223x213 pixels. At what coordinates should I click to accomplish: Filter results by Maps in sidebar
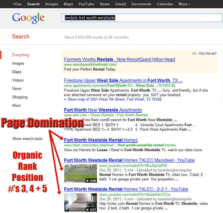[x=17, y=72]
